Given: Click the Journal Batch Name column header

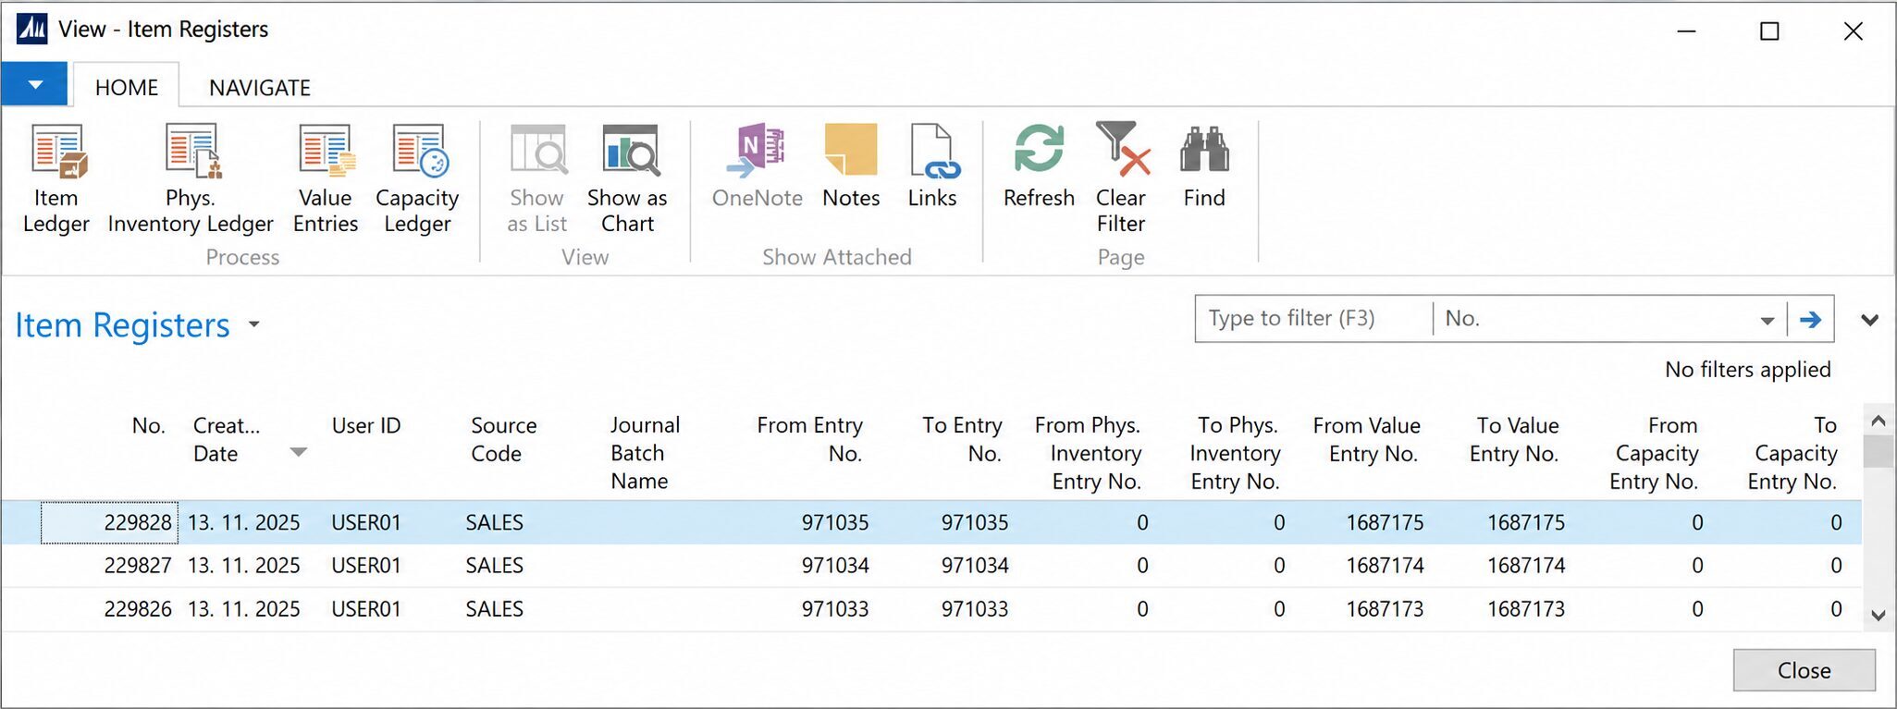Looking at the screenshot, I should [x=646, y=453].
